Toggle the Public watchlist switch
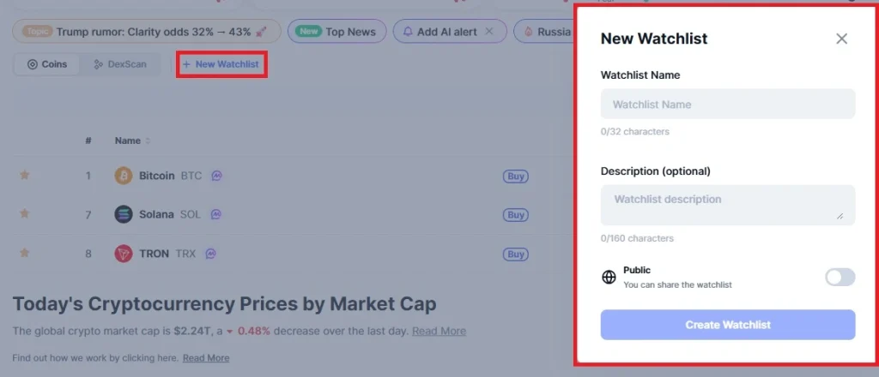 coord(840,277)
